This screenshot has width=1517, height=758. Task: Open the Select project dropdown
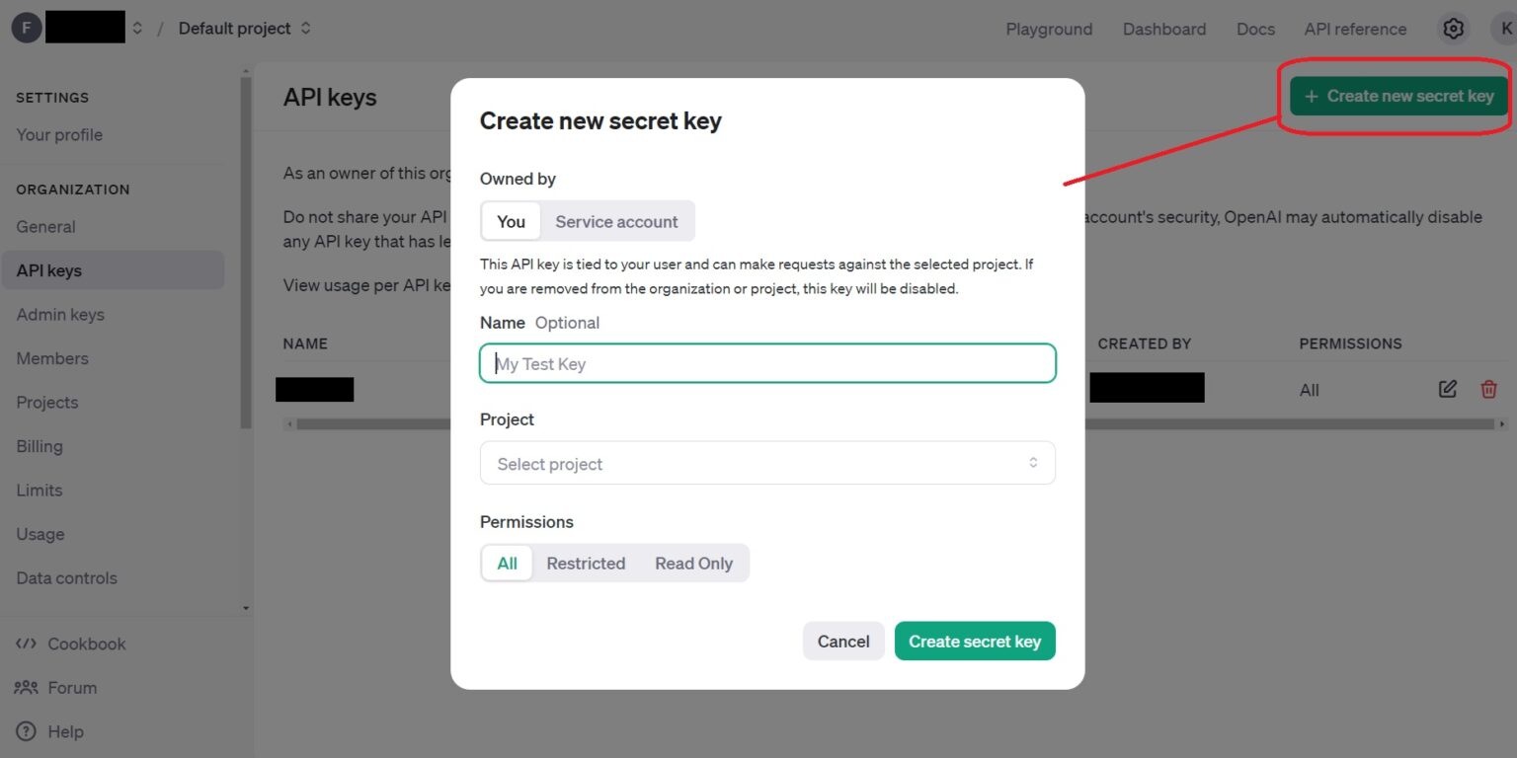(766, 463)
